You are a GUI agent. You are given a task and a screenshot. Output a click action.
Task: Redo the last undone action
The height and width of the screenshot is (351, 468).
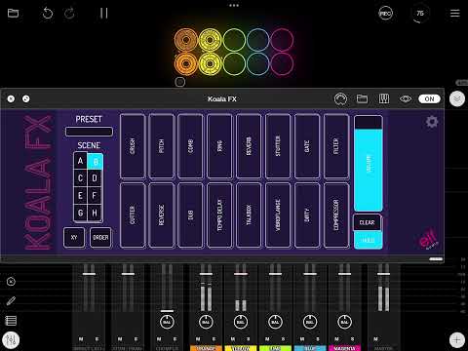click(x=69, y=14)
